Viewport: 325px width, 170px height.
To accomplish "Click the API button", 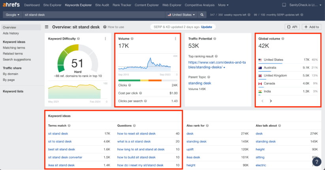I will click(x=293, y=27).
